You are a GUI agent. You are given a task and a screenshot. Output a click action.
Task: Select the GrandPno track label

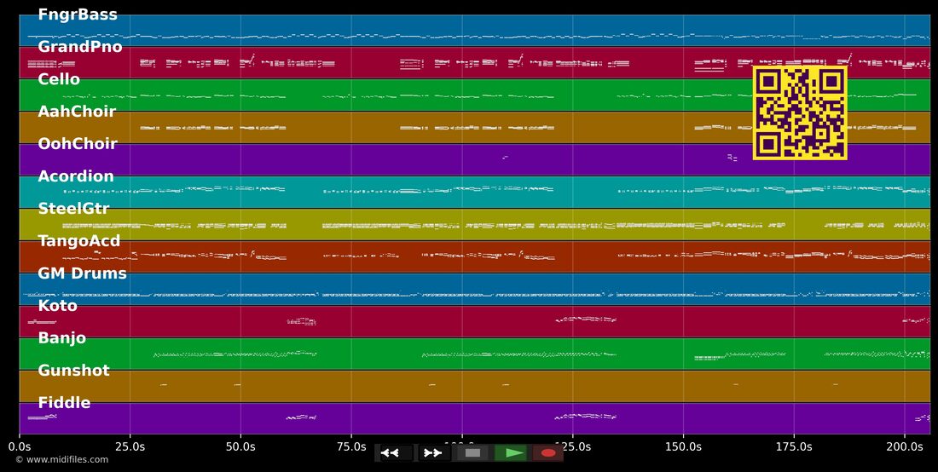80,47
